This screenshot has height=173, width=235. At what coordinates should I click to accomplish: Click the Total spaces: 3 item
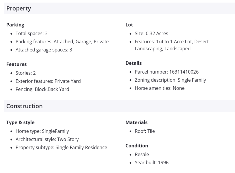32,33
